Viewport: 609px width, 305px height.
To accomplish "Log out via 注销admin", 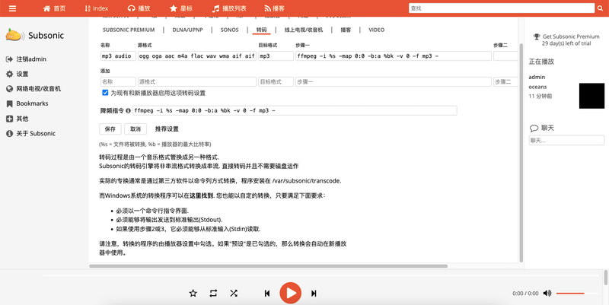I will pos(27,59).
